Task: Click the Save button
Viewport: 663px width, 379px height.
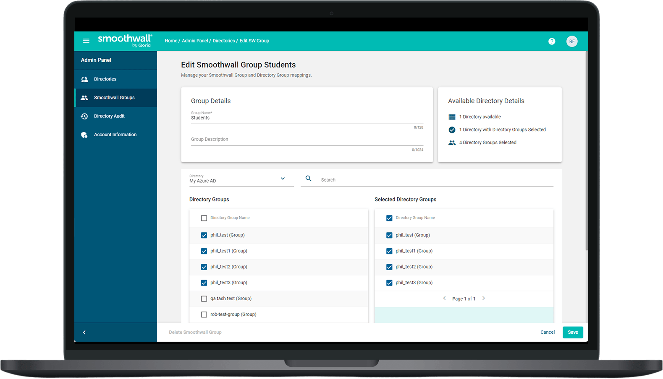Action: click(573, 332)
